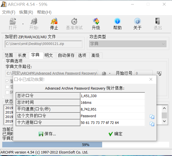Switch to the 长度 tab
The width and height of the screenshot is (172, 156).
pos(22,55)
